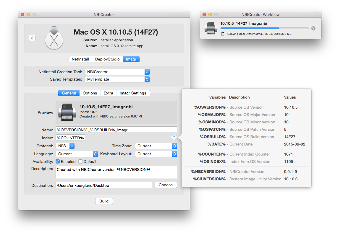Click the Destination path field

click(104, 185)
